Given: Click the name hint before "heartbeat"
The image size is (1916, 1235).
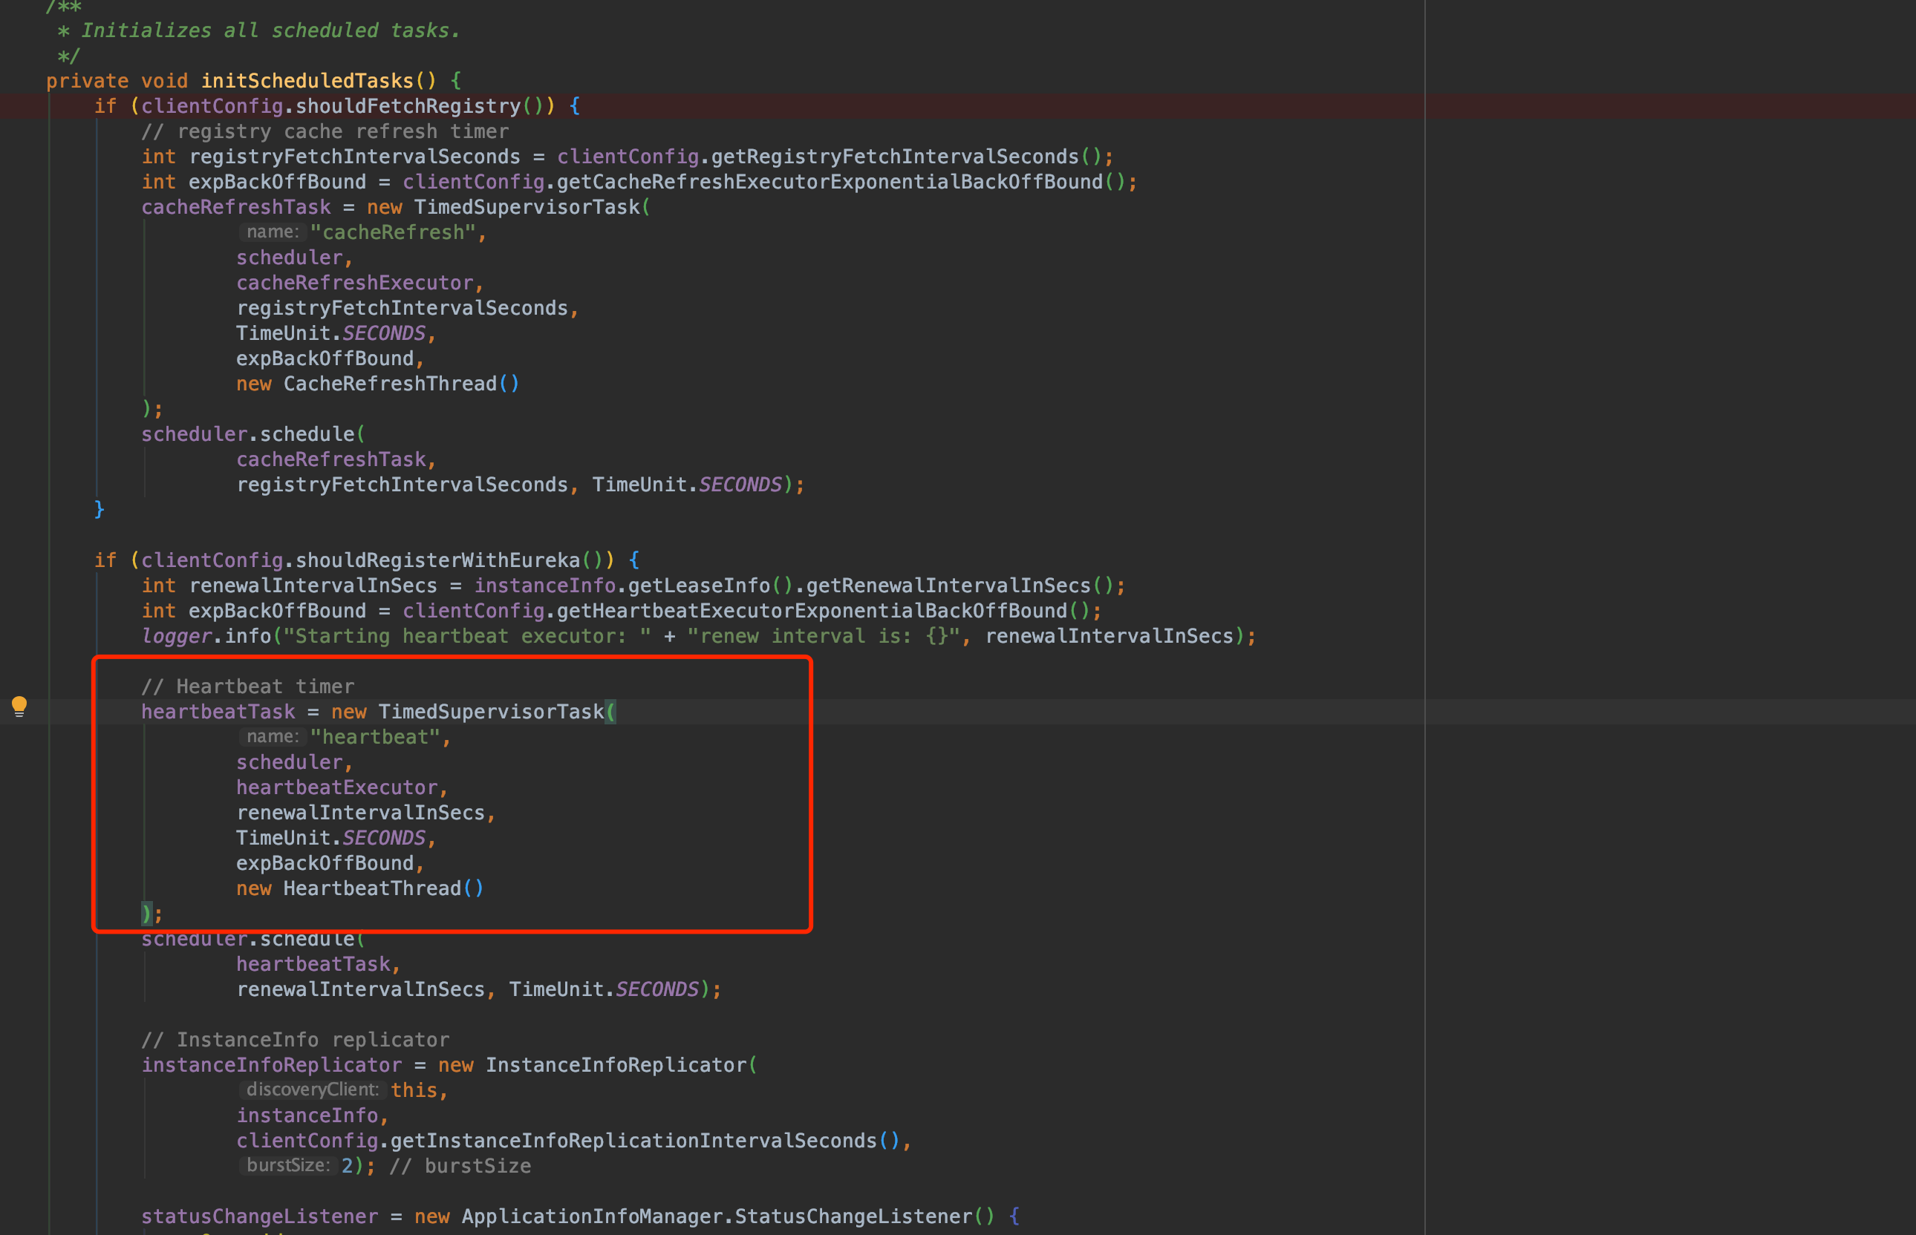Looking at the screenshot, I should click(272, 736).
